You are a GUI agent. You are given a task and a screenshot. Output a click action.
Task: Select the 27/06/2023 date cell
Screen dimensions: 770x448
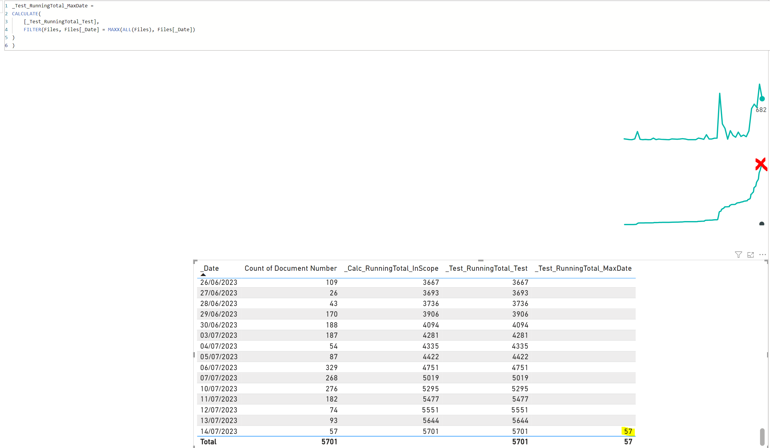pyautogui.click(x=219, y=293)
